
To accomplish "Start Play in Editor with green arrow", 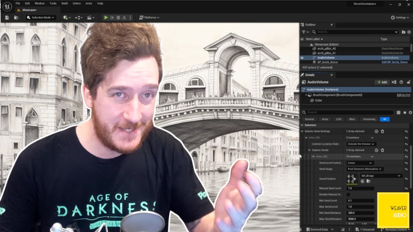I will pos(106,17).
